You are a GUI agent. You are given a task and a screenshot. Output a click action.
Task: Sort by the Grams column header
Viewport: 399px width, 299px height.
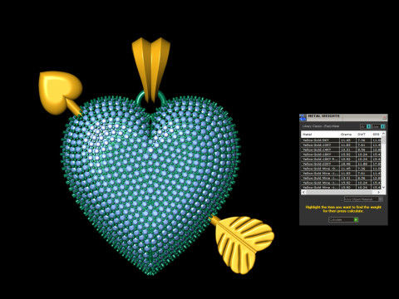coord(347,135)
